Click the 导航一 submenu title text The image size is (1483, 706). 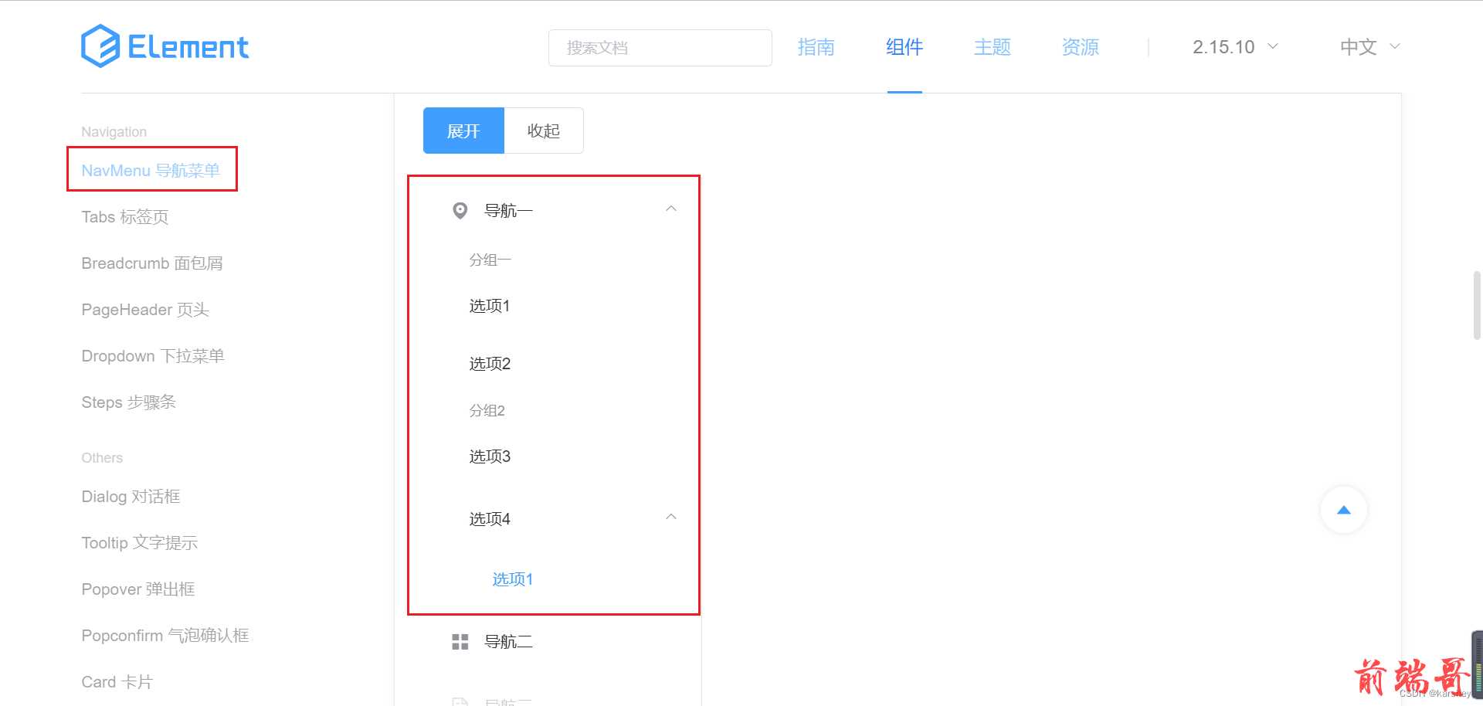(508, 210)
